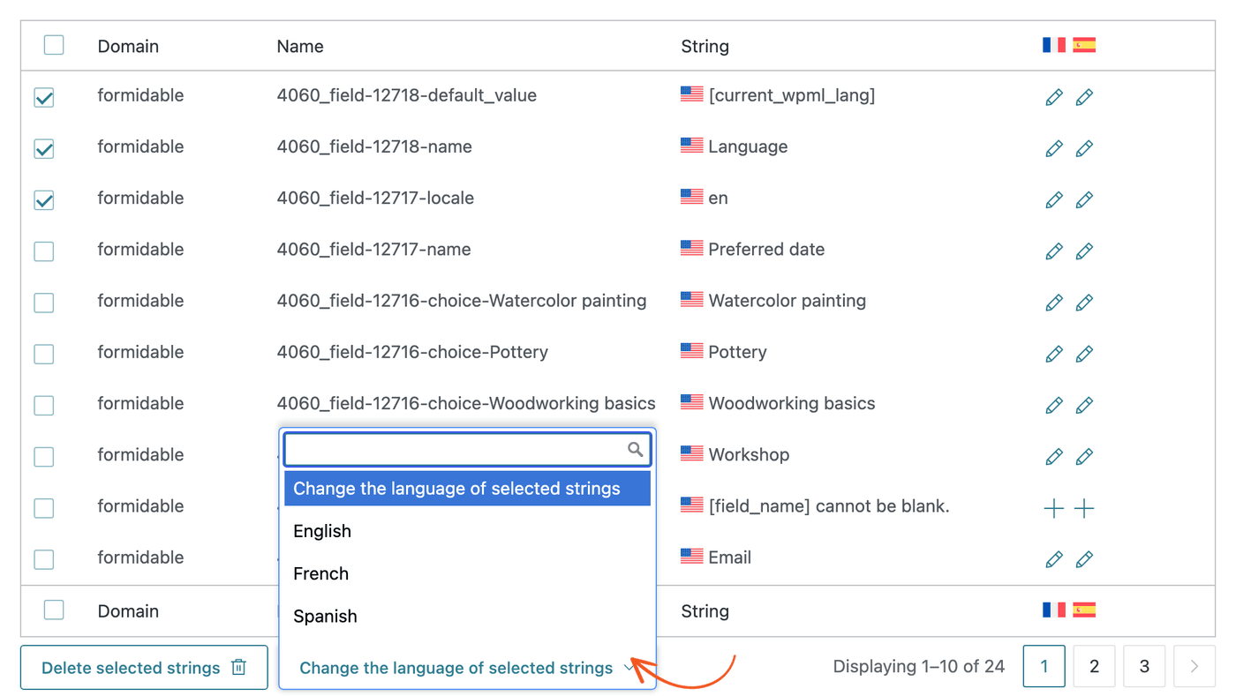Click the current page 1 button
Screen dimensions: 1236x696
click(1044, 667)
